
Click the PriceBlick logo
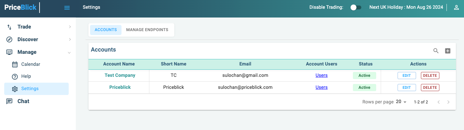(x=20, y=7)
